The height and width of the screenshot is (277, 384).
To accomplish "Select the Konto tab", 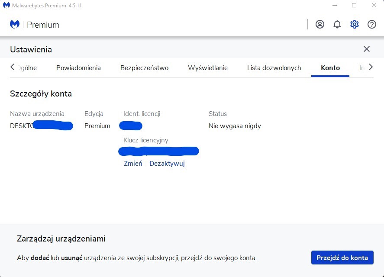I will click(x=330, y=68).
